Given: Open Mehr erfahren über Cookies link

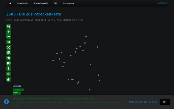Looking at the screenshot, I should pos(143,102).
